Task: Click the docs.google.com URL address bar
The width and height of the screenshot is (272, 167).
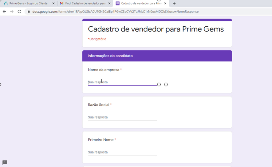Action: tap(115, 12)
